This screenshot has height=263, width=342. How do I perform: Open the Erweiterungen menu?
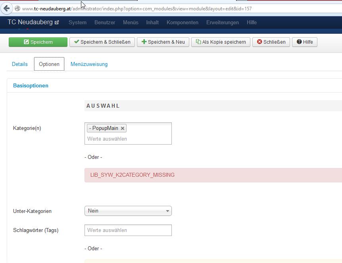(x=223, y=23)
